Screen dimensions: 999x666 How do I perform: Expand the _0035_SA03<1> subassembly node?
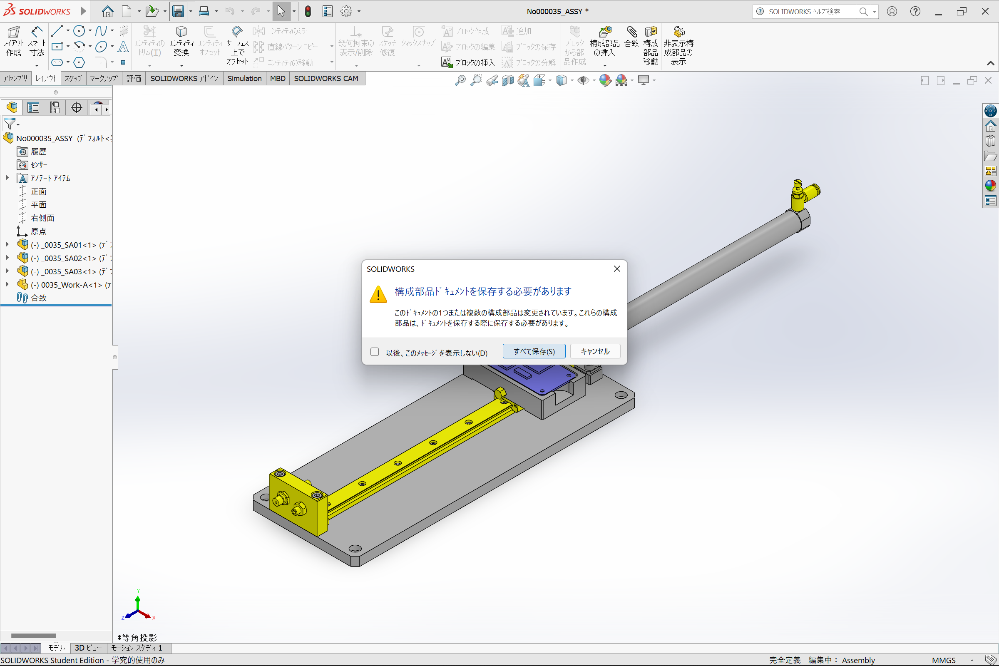[x=7, y=271]
